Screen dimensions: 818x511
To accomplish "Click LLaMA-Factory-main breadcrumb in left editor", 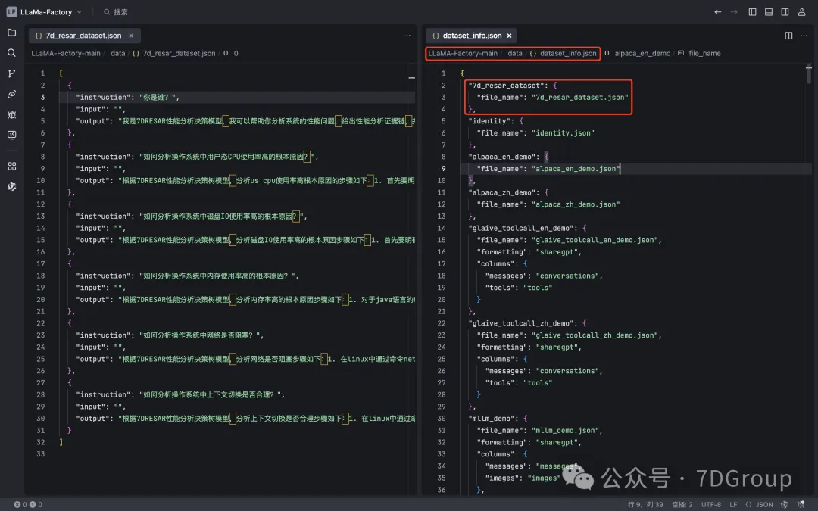I will click(66, 53).
